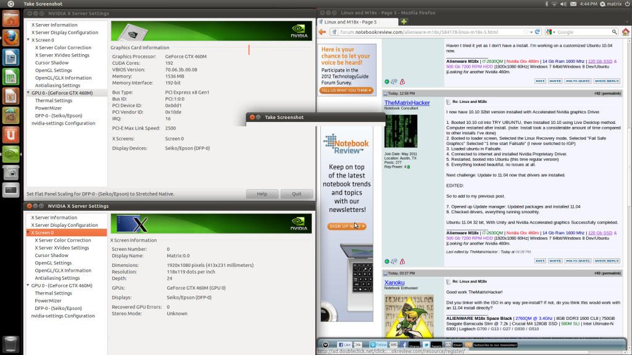Collapse X Screen 0 in background NVIDIA window
632x355 pixels.
[28, 40]
